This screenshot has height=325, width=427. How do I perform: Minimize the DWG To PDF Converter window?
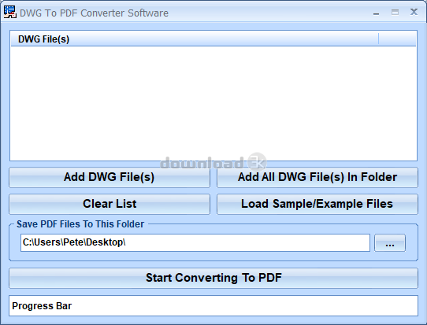coord(376,13)
